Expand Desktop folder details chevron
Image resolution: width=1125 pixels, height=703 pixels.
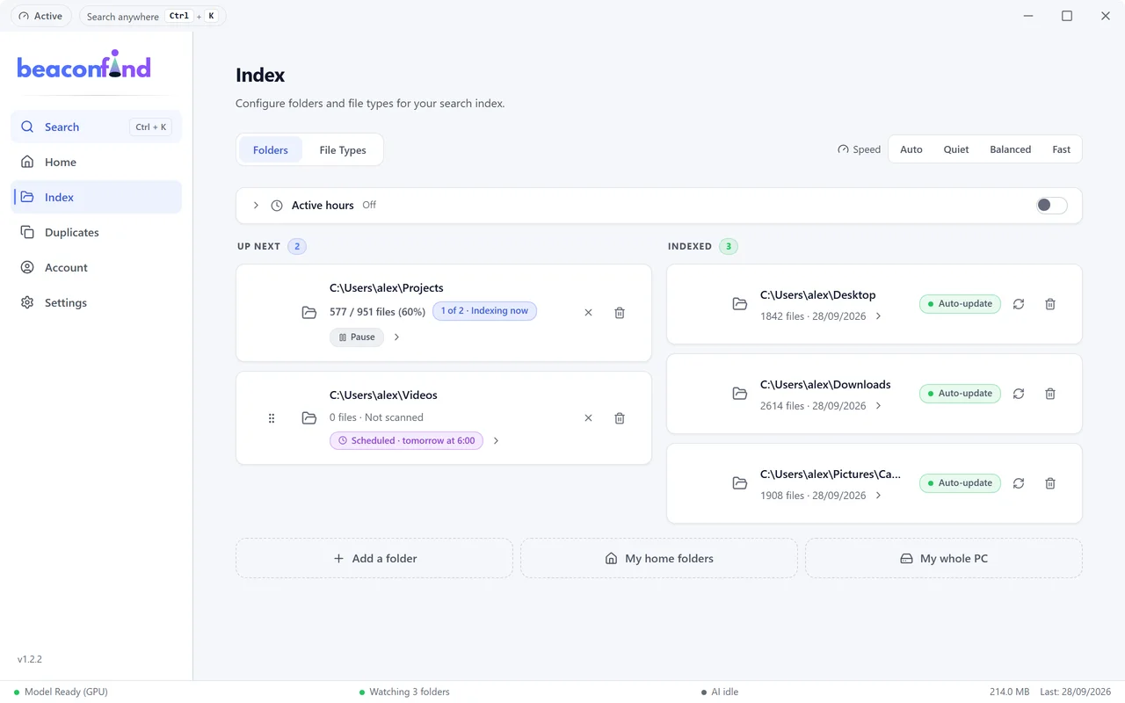coord(878,316)
